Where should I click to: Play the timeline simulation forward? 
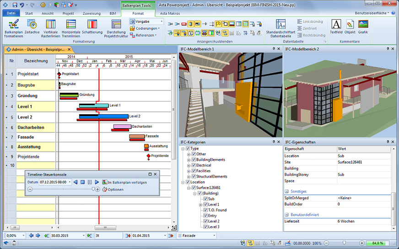[x=97, y=182]
